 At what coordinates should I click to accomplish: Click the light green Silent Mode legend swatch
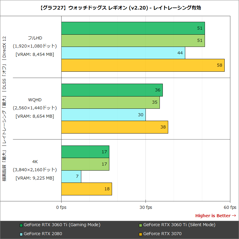pos(140,225)
